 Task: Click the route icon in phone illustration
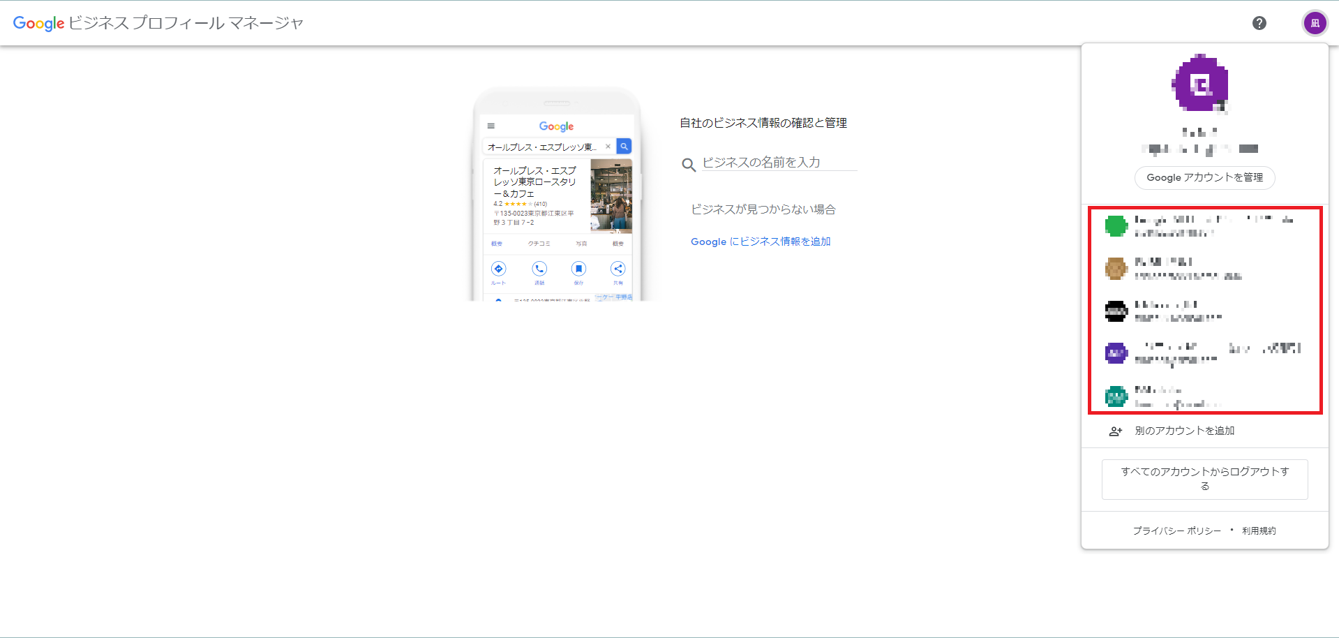tap(498, 269)
